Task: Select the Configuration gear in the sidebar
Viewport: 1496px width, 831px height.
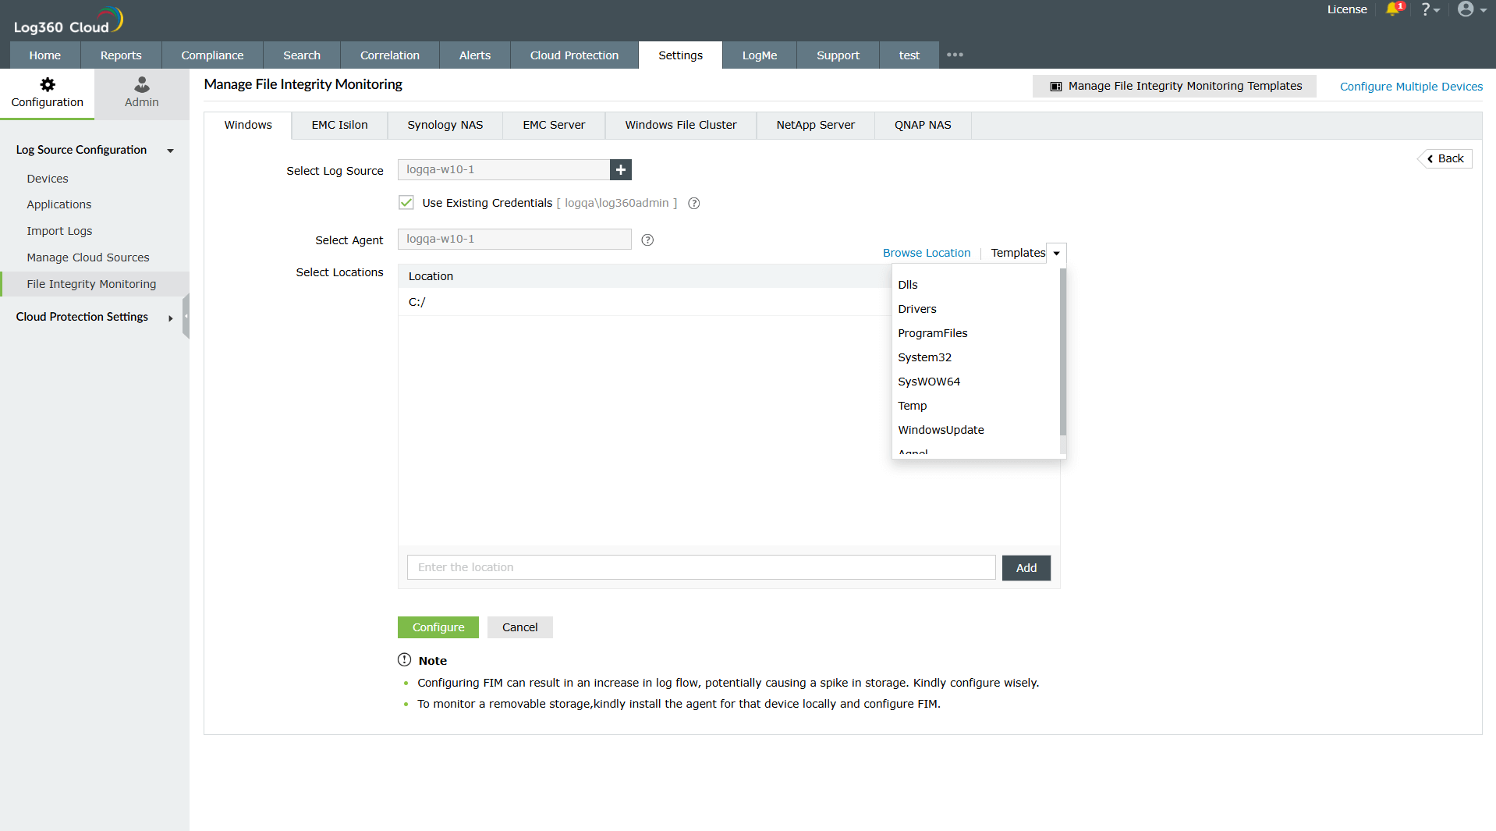Action: click(47, 92)
